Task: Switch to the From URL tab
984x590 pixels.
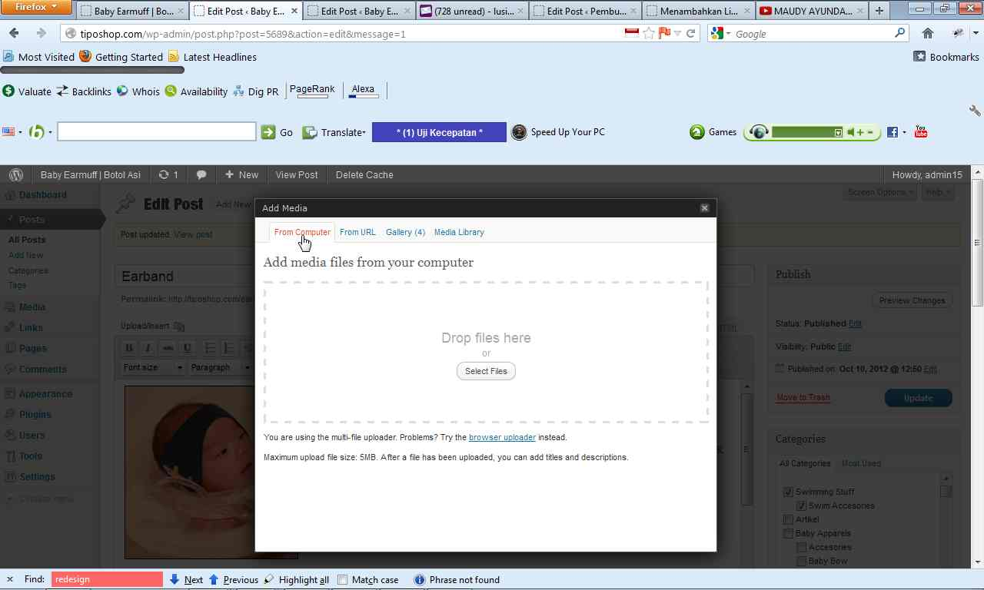Action: point(357,232)
